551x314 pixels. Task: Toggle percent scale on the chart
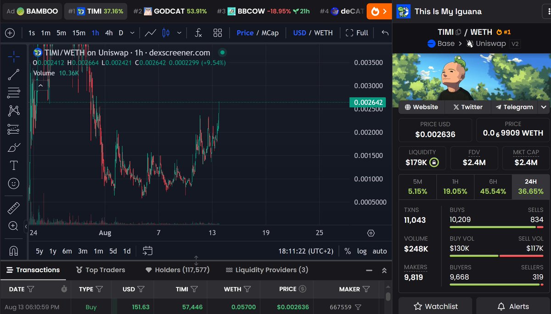click(348, 251)
